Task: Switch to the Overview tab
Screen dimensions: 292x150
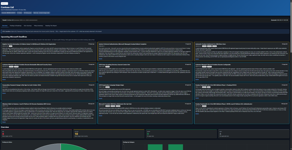Action: click(x=5, y=25)
